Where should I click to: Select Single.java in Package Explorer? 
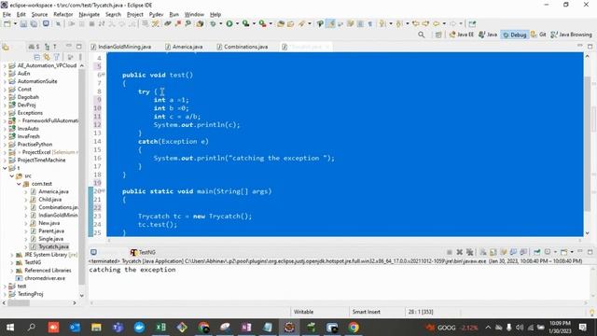click(50, 239)
